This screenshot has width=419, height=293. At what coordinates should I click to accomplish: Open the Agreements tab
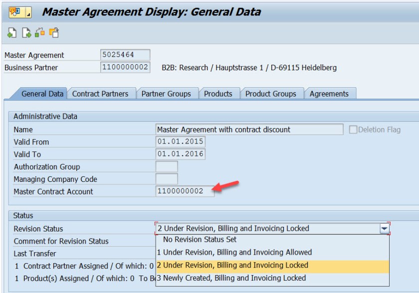329,94
